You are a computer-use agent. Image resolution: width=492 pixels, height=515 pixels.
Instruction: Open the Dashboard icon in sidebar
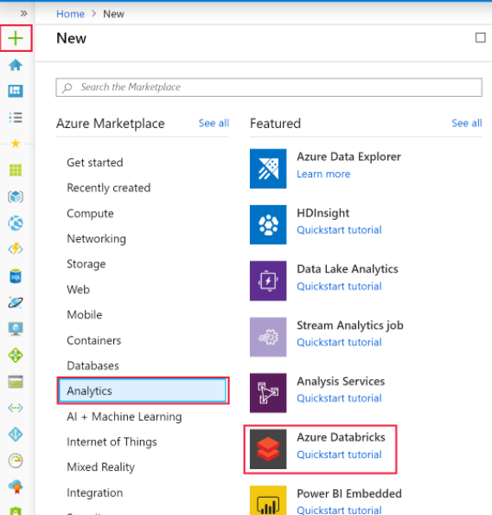click(16, 91)
